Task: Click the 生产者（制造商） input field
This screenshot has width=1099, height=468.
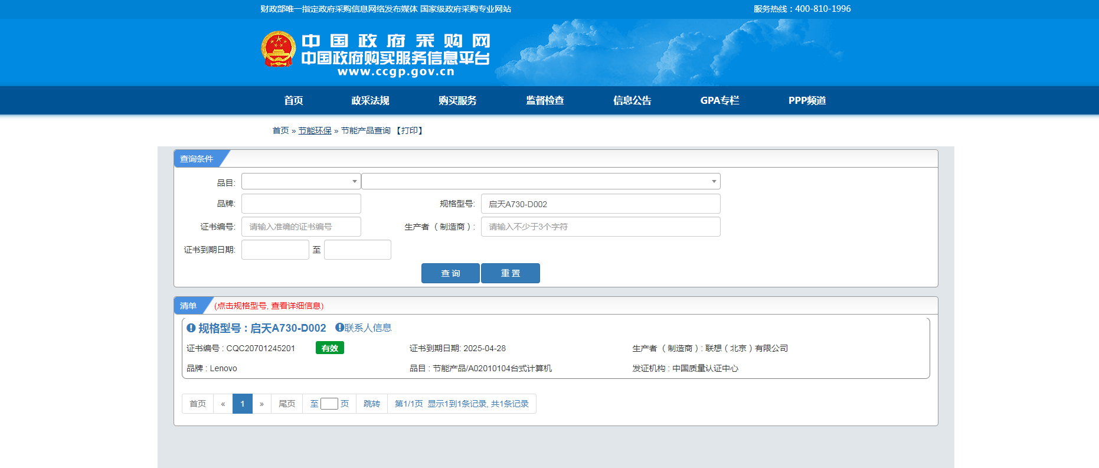Action: coord(600,227)
